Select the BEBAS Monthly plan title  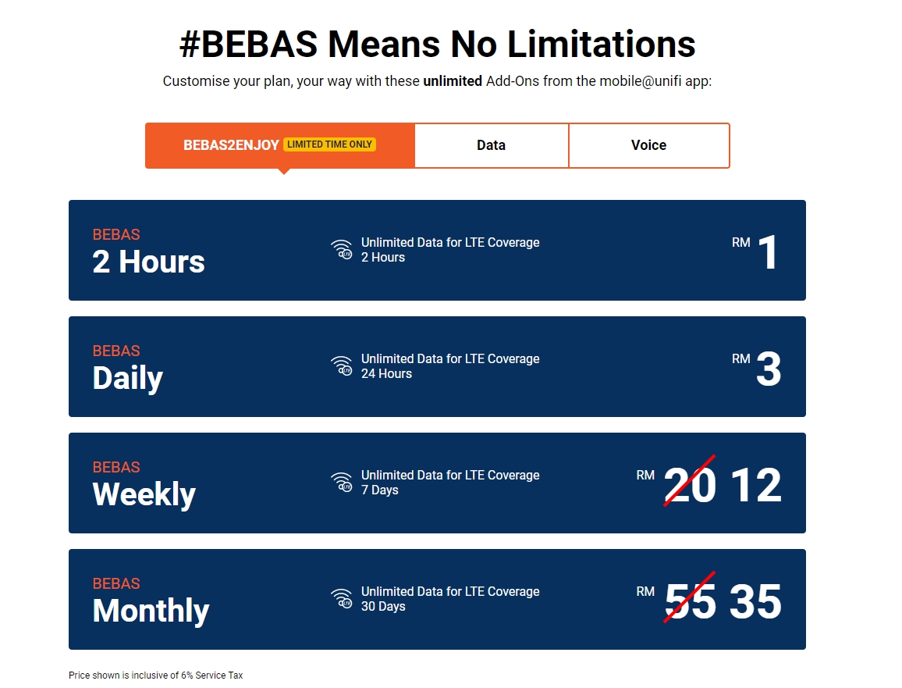pyautogui.click(x=151, y=611)
